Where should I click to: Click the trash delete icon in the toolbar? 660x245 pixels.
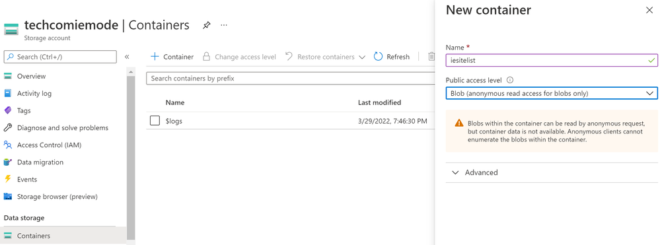(x=431, y=57)
